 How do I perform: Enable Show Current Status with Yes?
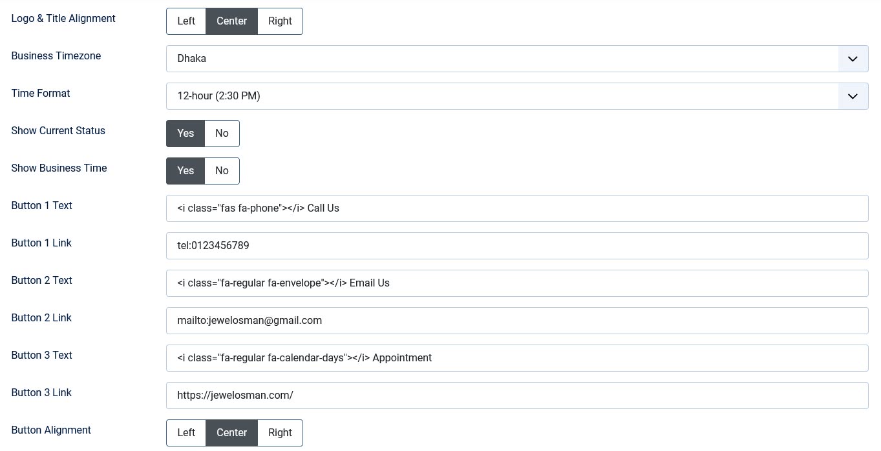pos(186,134)
